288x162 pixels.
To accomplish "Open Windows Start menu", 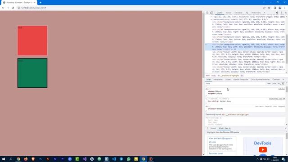I will (x=4, y=159).
